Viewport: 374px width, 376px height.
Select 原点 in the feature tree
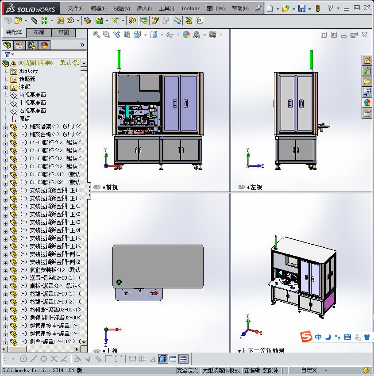click(24, 119)
